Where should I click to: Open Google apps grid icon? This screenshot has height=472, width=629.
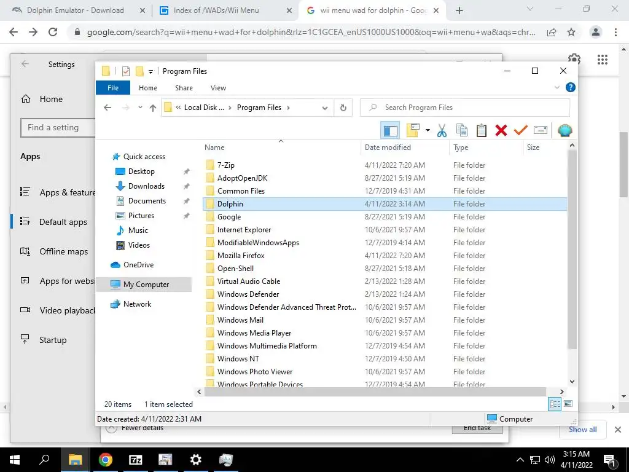coord(603,60)
